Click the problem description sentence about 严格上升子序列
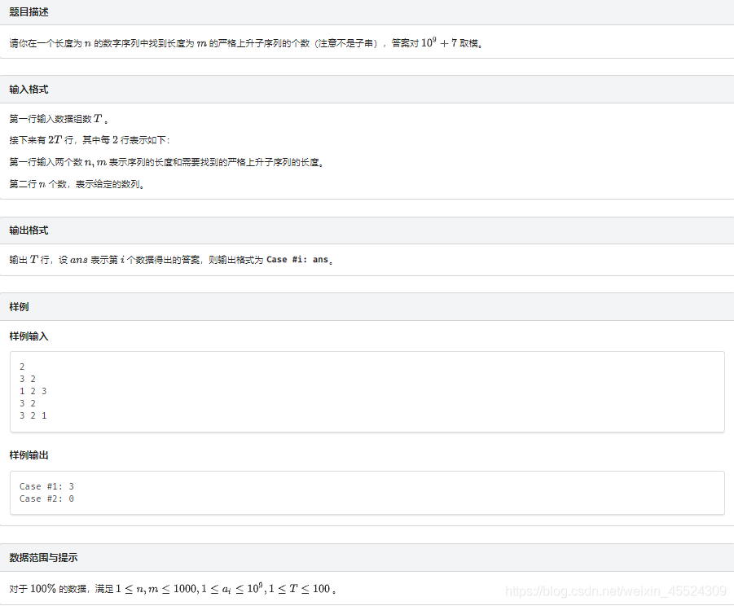 (246, 43)
